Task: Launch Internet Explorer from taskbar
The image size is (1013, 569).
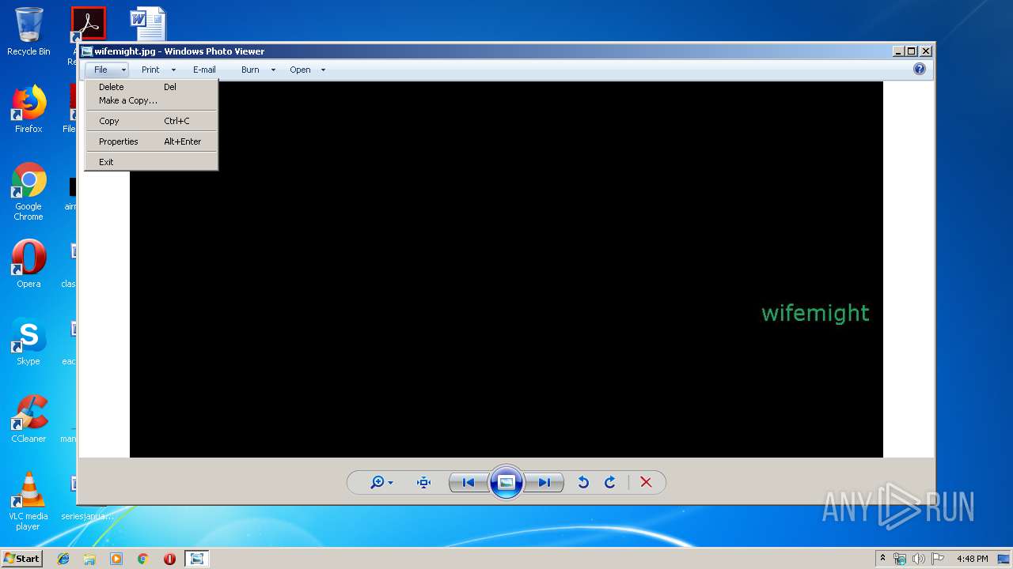Action: tap(63, 559)
